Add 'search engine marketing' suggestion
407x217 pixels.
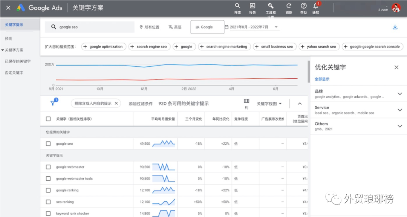click(x=225, y=47)
